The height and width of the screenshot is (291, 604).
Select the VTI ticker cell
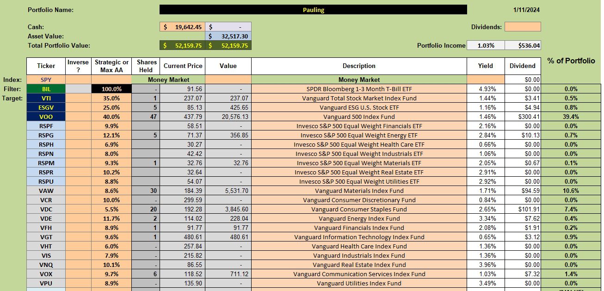tap(46, 98)
